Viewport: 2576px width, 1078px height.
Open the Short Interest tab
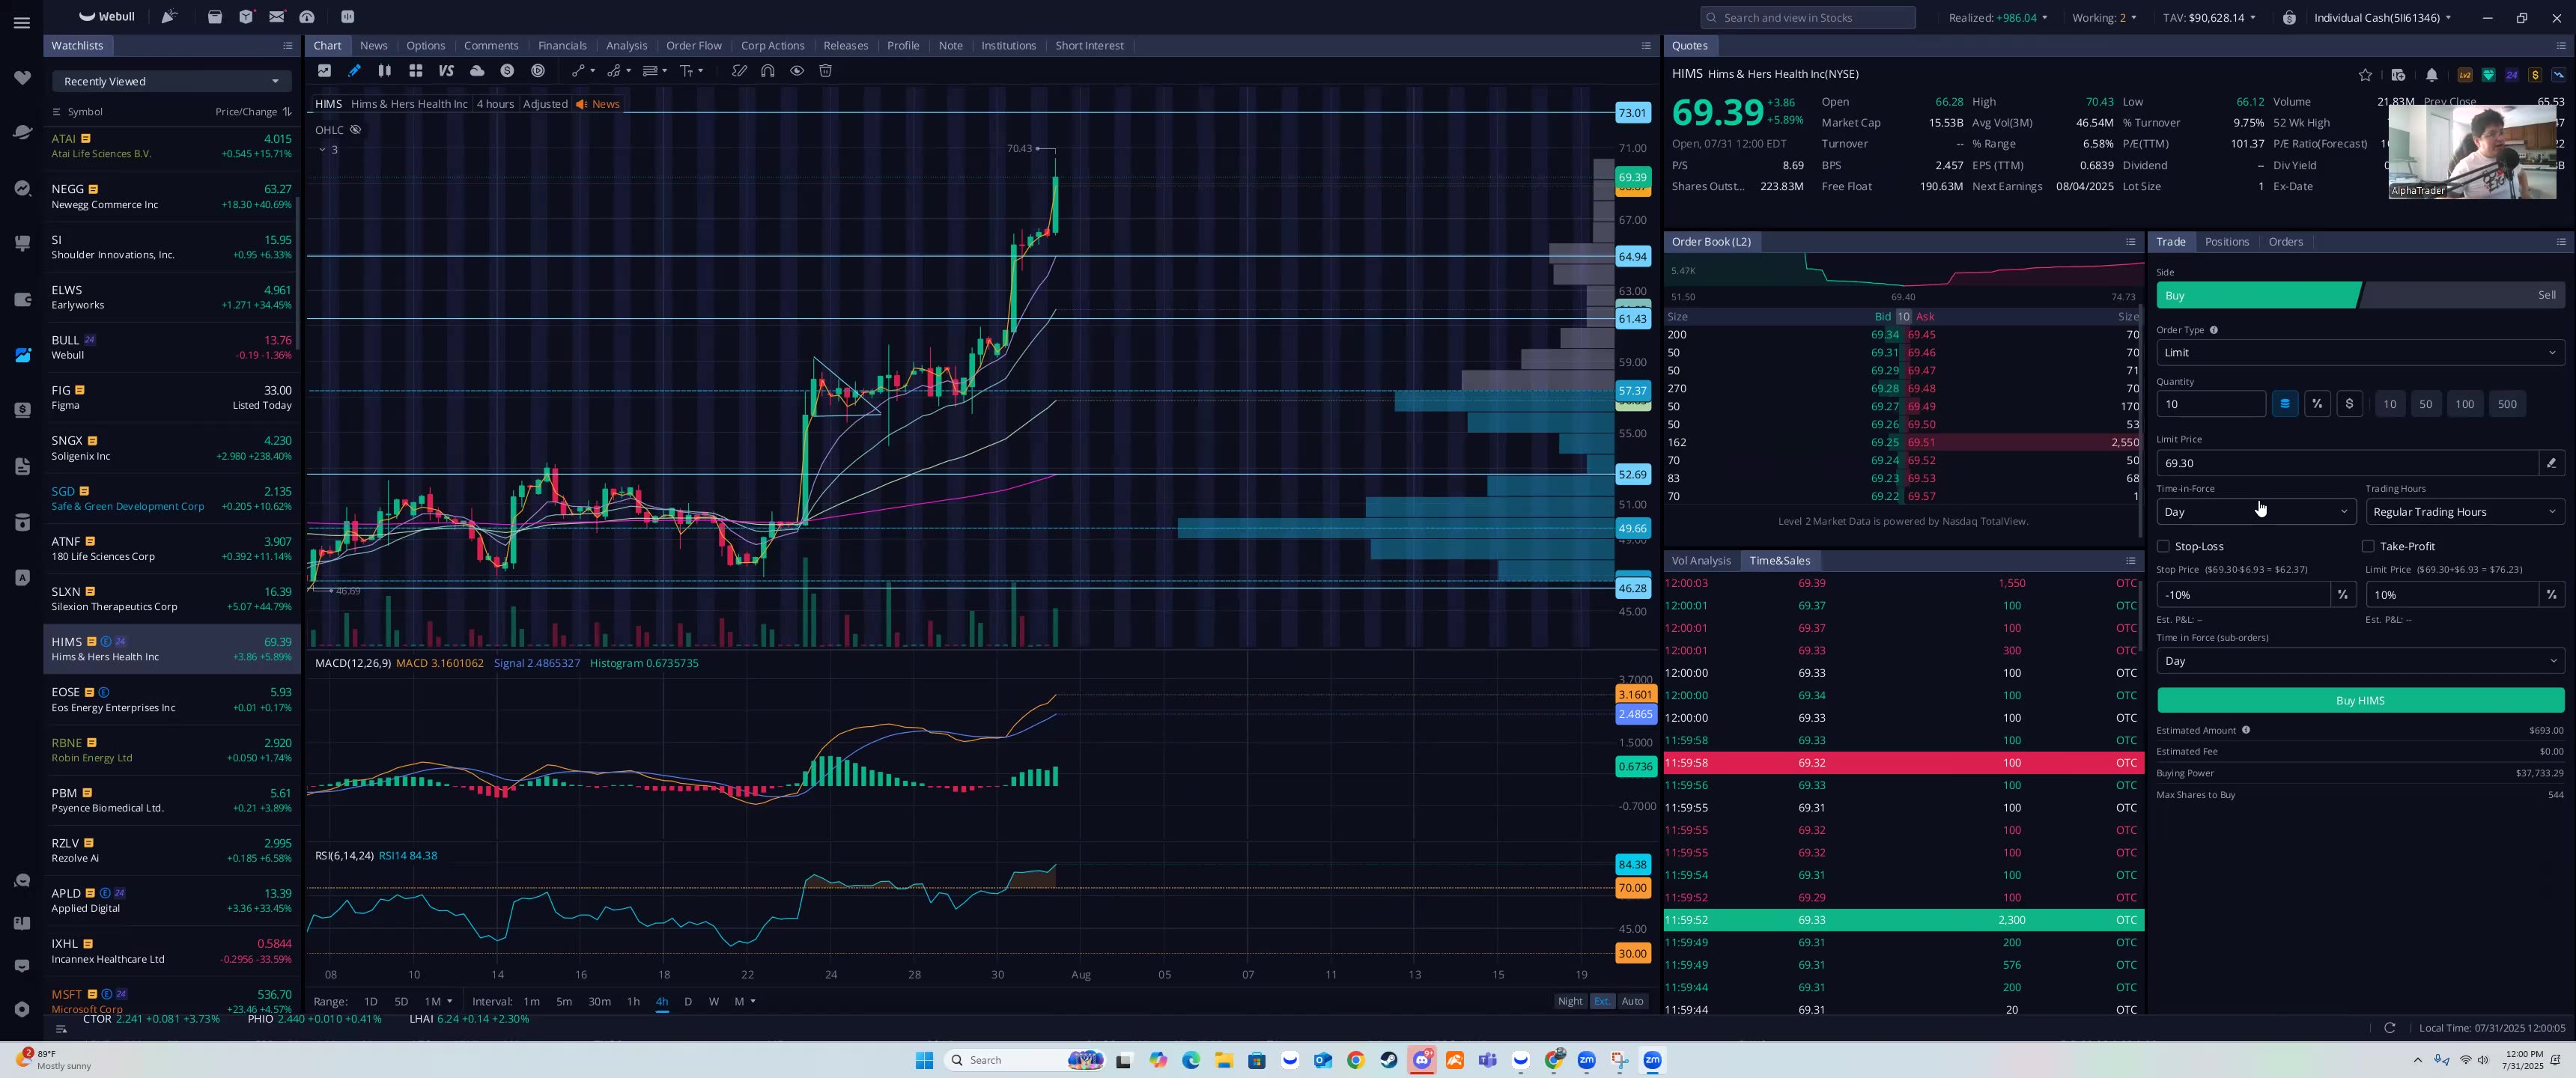tap(1089, 46)
